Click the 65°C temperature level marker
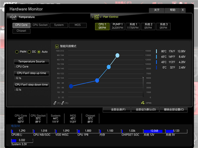 pos(156,57)
